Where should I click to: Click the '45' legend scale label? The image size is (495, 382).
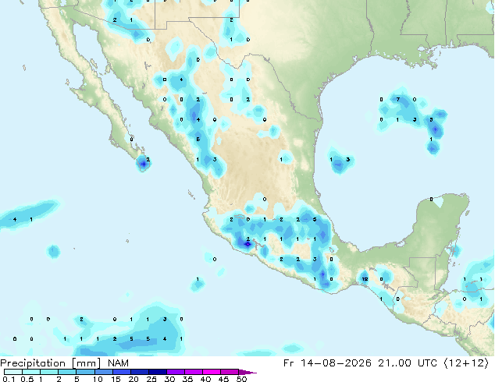tap(223, 379)
